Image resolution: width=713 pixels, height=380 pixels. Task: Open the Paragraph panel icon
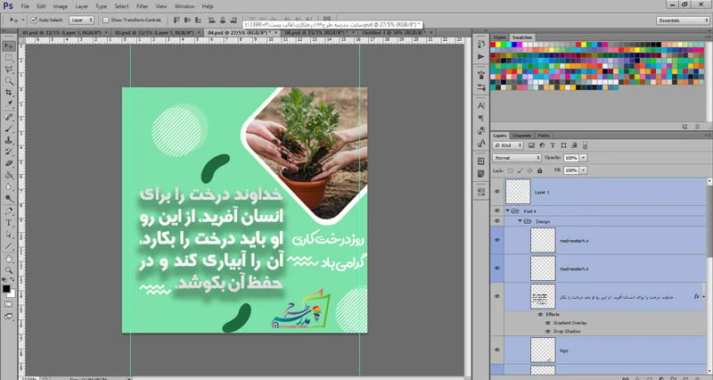[x=481, y=118]
